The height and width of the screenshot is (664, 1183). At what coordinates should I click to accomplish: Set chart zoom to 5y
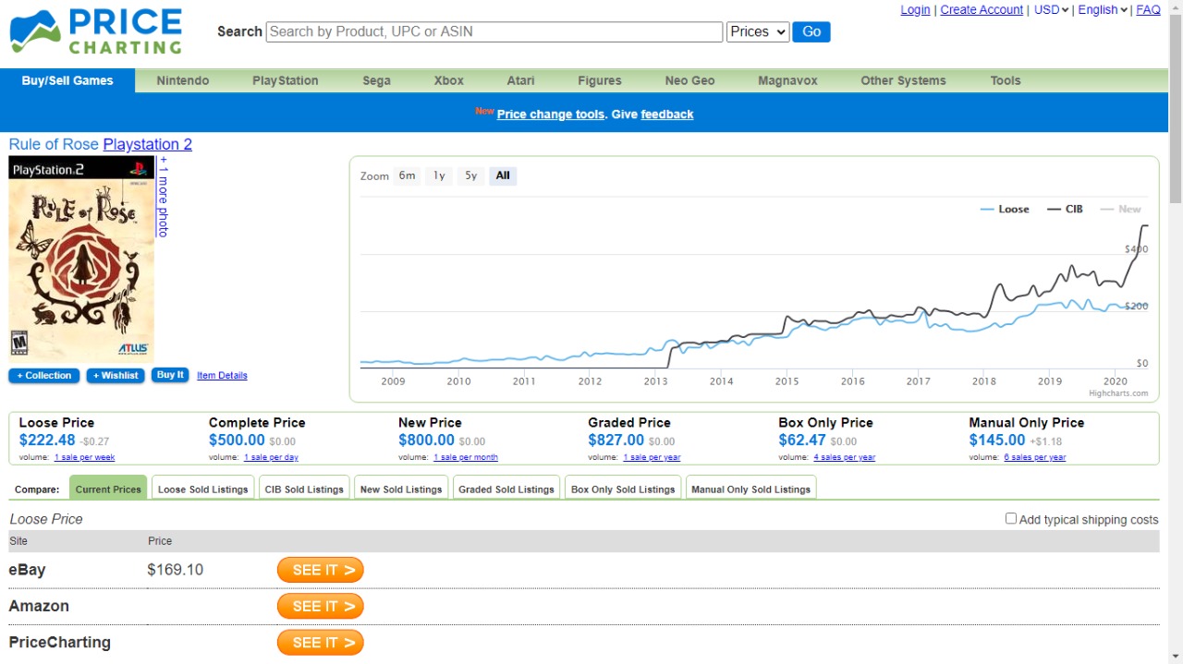coord(471,175)
